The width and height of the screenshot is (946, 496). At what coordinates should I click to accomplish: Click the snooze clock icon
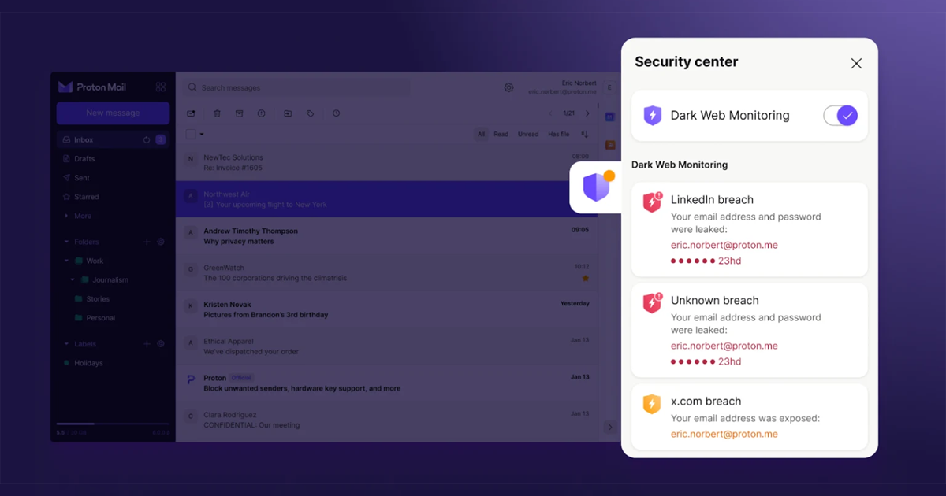(336, 113)
